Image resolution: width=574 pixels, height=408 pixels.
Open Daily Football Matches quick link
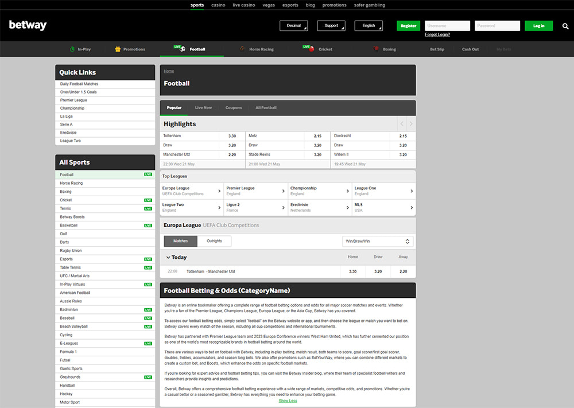(x=105, y=84)
